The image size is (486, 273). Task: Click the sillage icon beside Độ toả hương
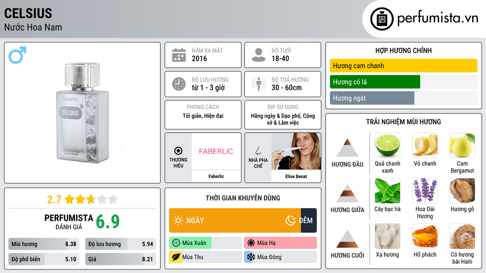(x=259, y=84)
